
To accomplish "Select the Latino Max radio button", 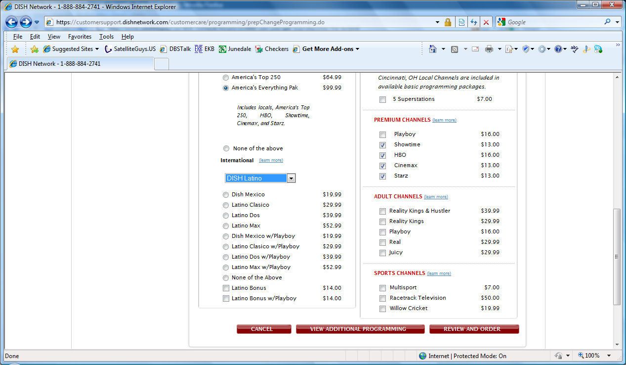I will (x=226, y=226).
